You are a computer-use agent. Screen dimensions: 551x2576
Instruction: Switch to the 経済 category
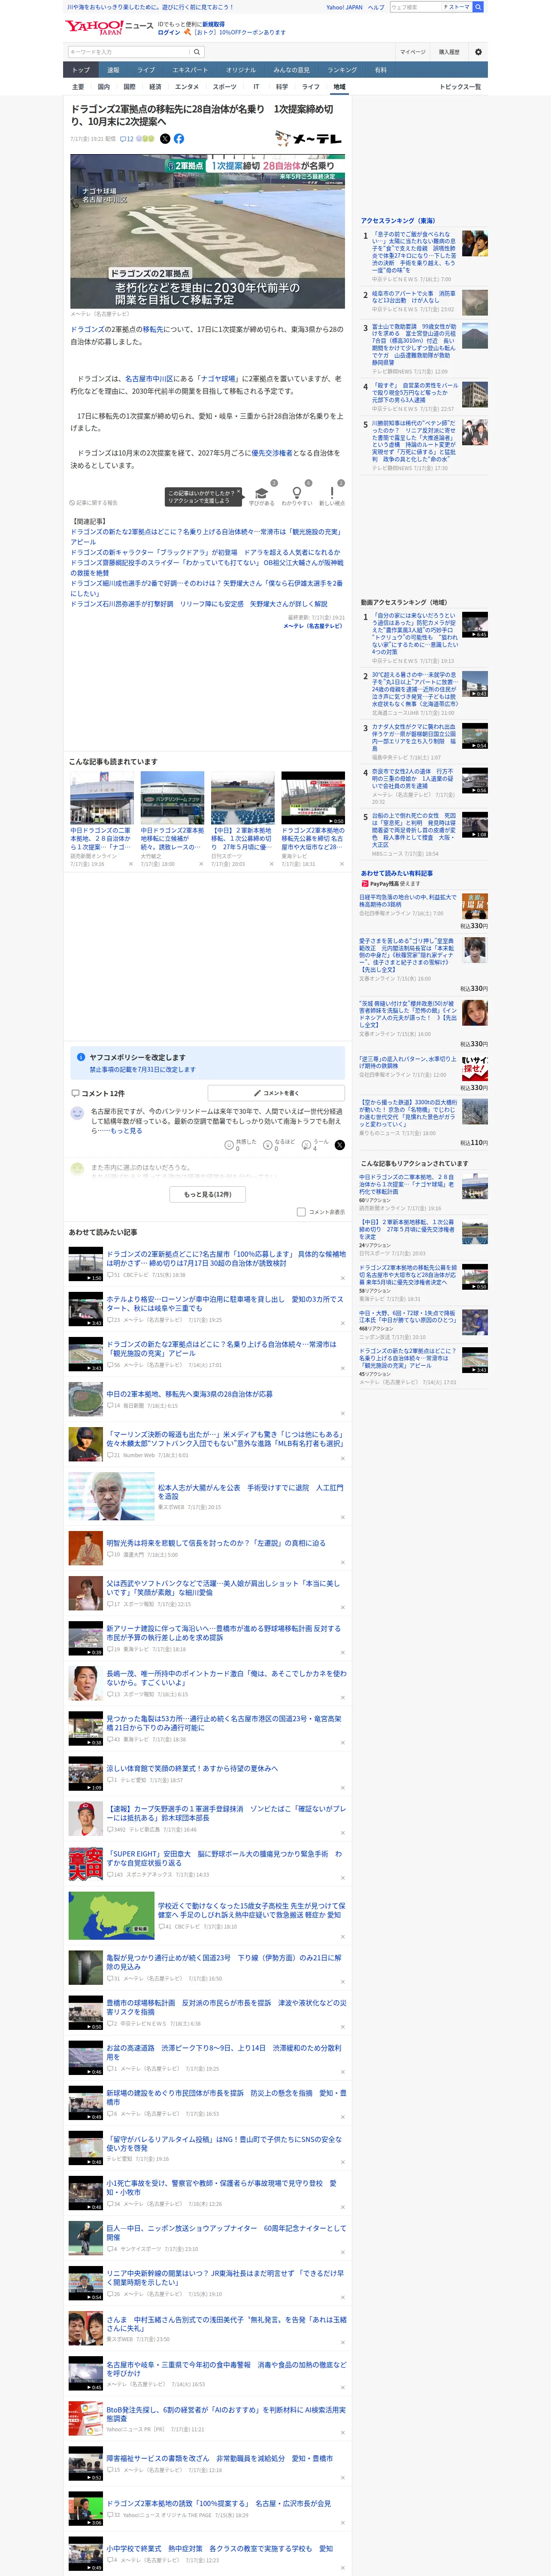point(155,87)
